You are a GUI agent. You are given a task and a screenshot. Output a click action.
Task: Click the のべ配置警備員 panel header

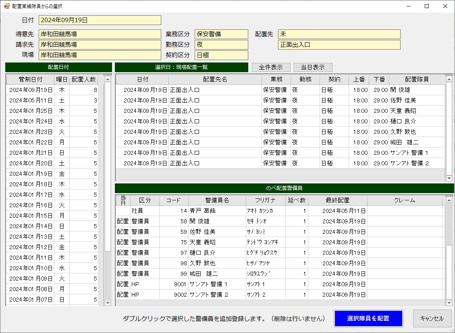click(x=285, y=188)
